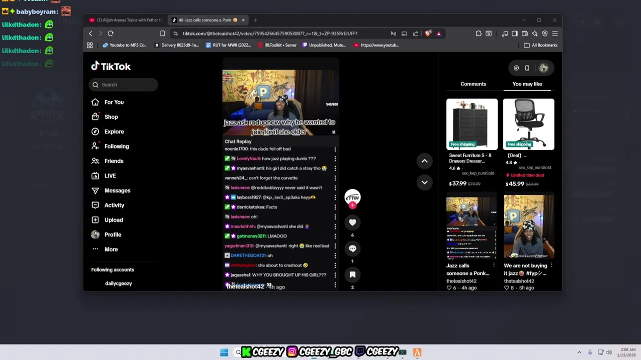Go back using browser back arrow
Image resolution: width=641 pixels, height=360 pixels.
point(91,33)
